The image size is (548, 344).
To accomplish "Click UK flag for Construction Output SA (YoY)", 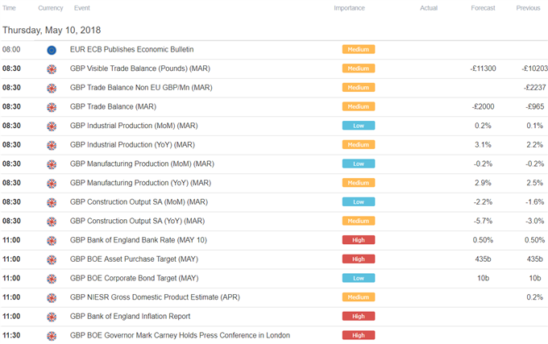I will 52,222.
